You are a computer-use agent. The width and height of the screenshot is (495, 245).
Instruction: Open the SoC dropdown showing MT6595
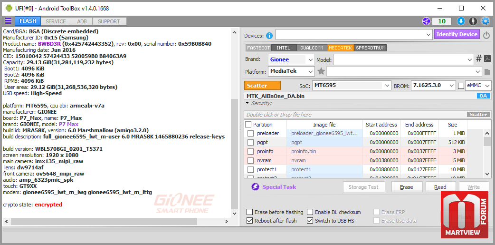coord(352,85)
